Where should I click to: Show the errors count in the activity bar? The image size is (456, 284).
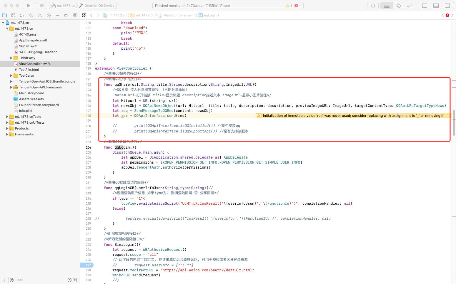pos(298,6)
